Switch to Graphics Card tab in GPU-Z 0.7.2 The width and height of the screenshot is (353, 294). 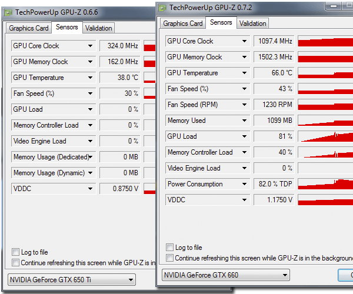(183, 24)
